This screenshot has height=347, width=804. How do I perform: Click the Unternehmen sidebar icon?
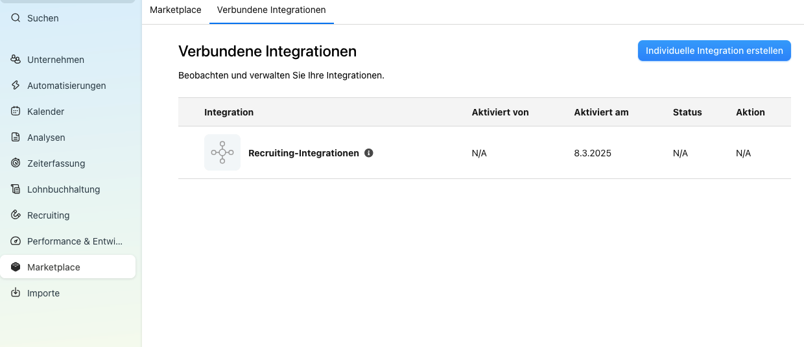(x=16, y=60)
